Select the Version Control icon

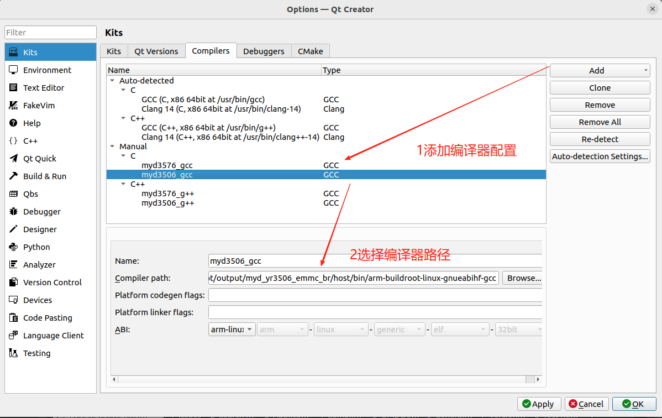click(x=13, y=282)
